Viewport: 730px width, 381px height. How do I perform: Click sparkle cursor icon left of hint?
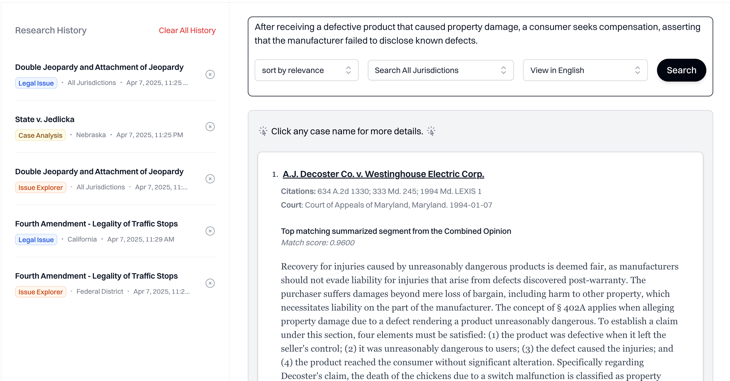(263, 131)
